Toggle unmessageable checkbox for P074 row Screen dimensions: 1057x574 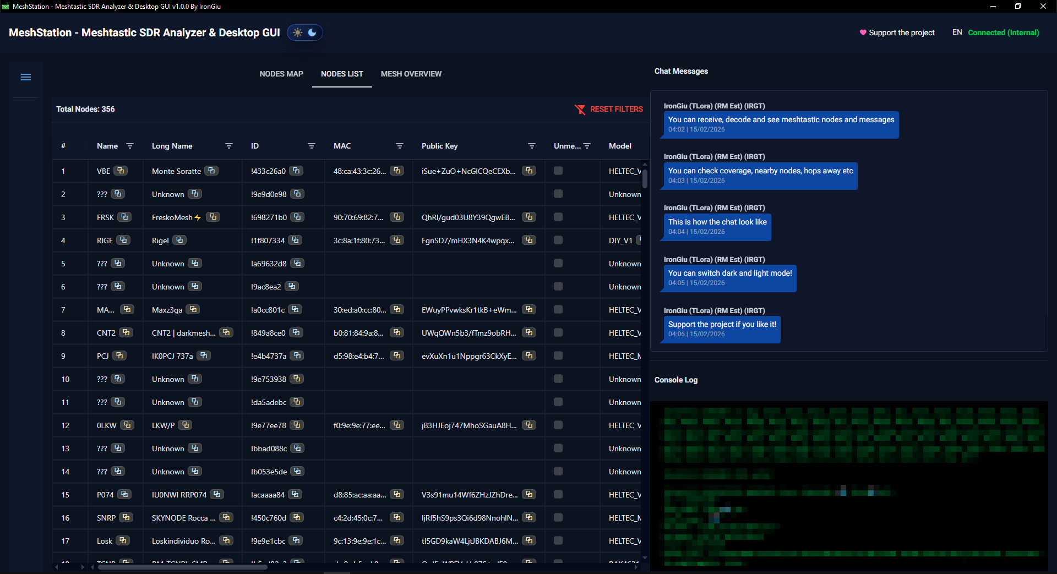tap(558, 494)
